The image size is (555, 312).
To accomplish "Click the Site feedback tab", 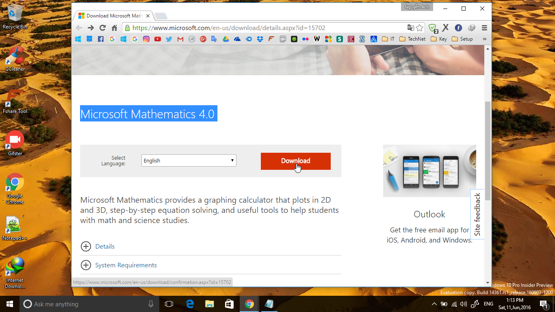I will (477, 214).
